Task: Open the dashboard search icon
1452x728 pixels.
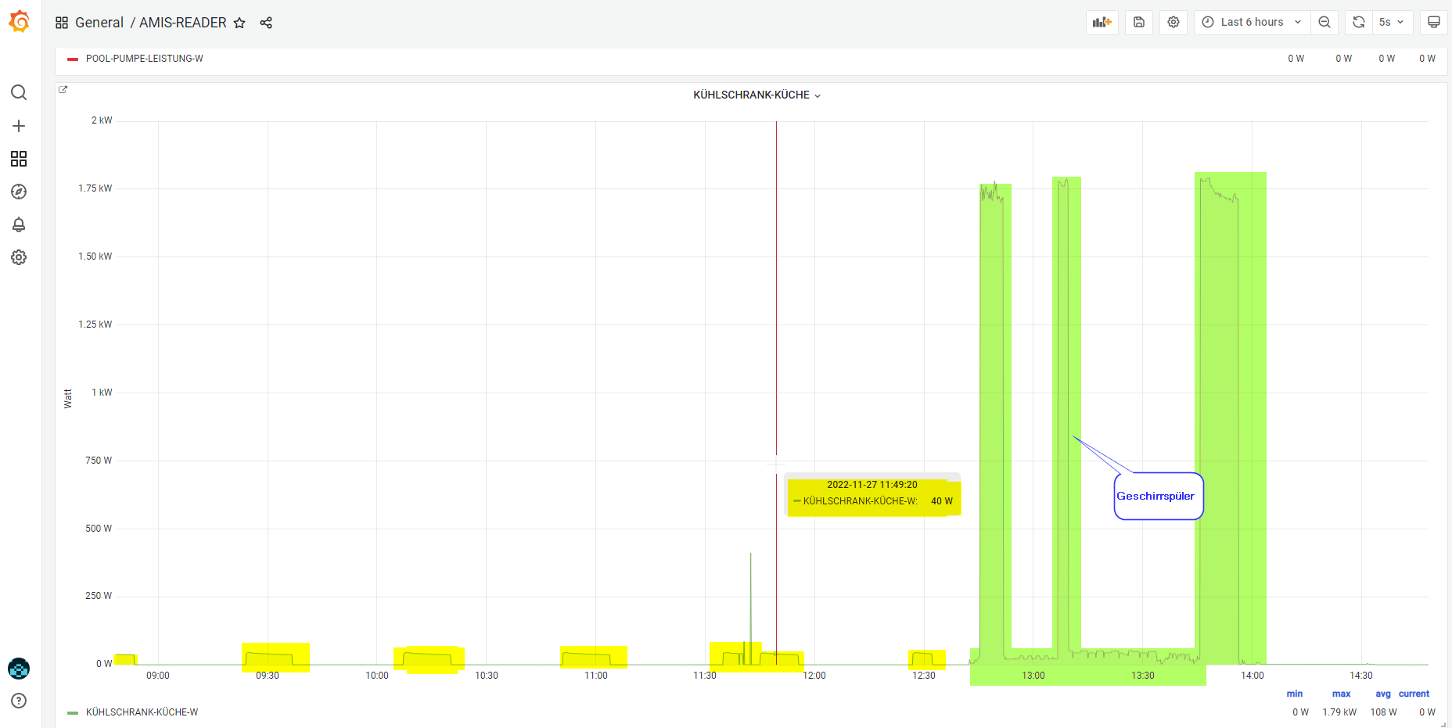Action: pyautogui.click(x=19, y=93)
